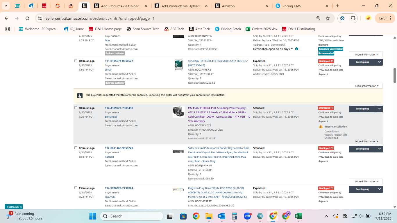The image size is (397, 223).
Task: Open the D&H Home page bookmark
Action: point(105,29)
